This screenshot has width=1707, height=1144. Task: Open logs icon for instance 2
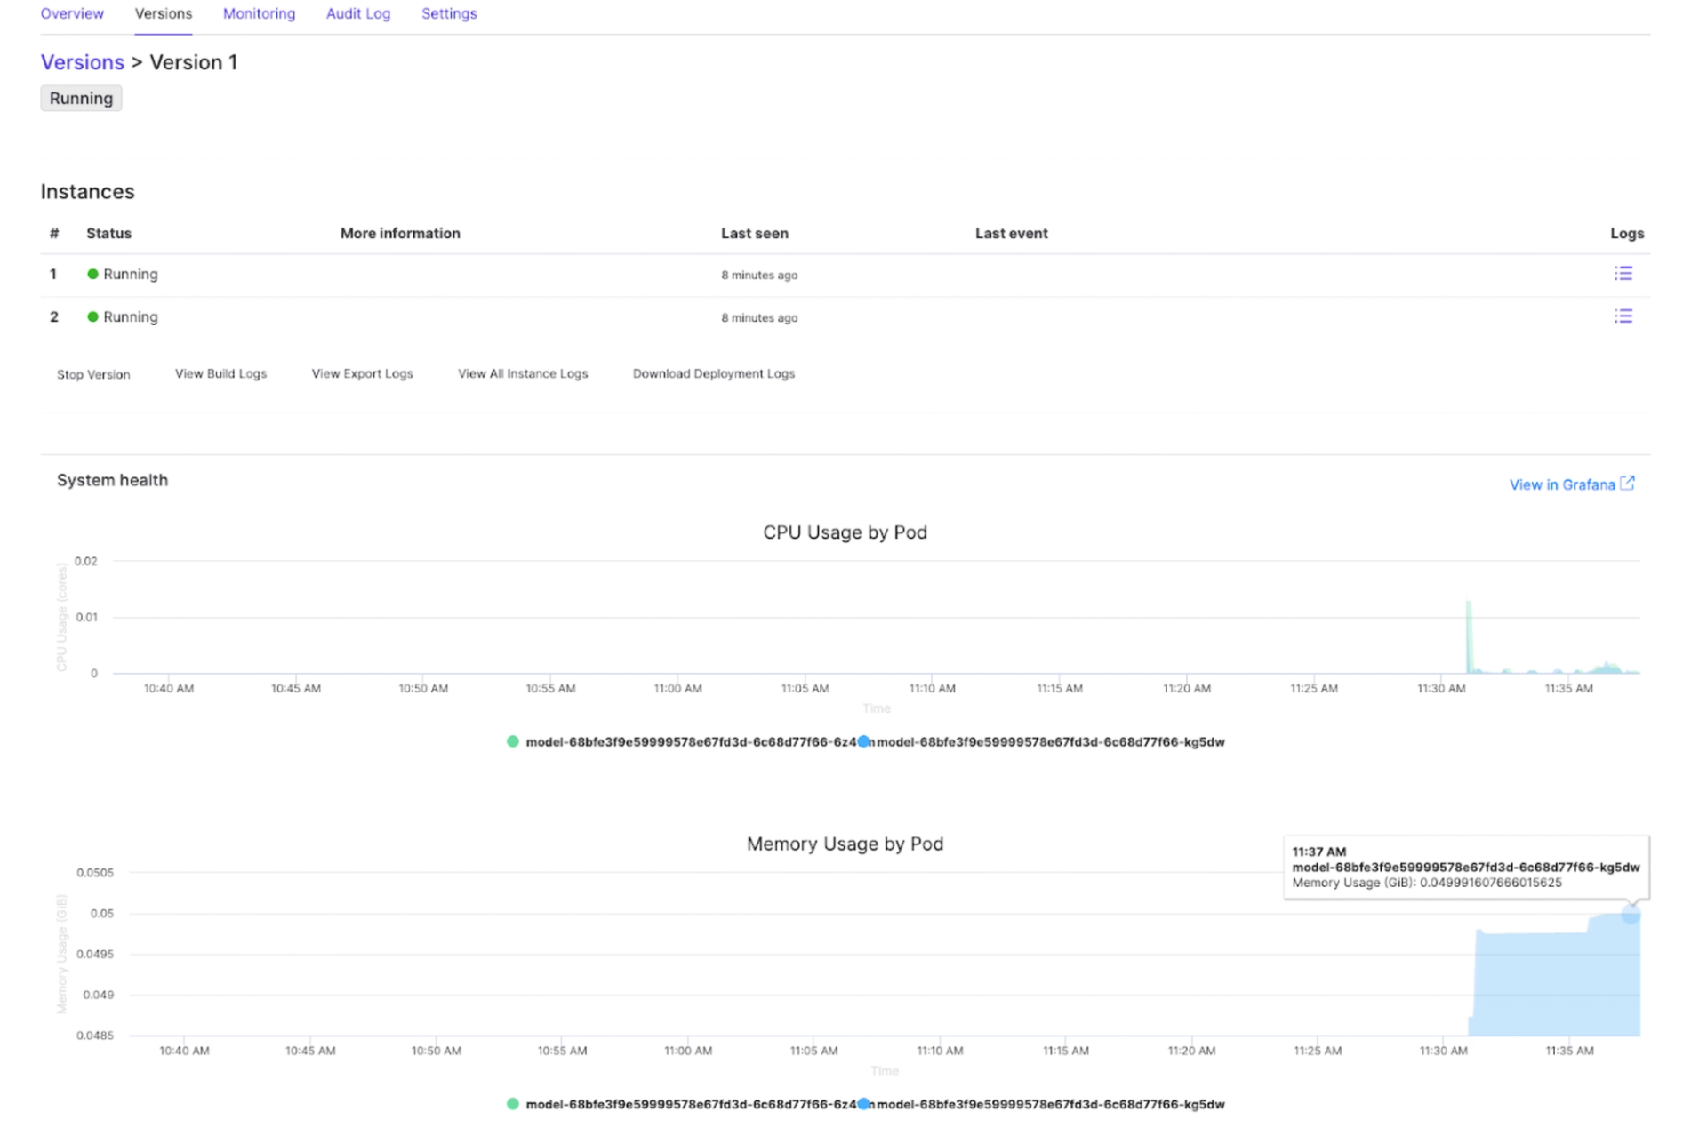click(x=1623, y=316)
